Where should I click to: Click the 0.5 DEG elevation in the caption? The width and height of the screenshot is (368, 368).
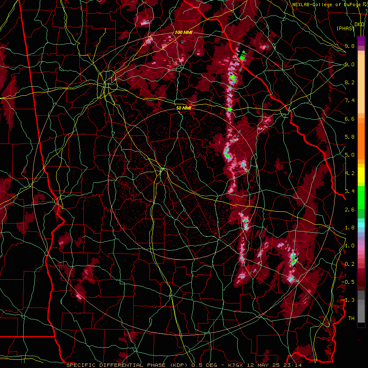[x=204, y=365]
